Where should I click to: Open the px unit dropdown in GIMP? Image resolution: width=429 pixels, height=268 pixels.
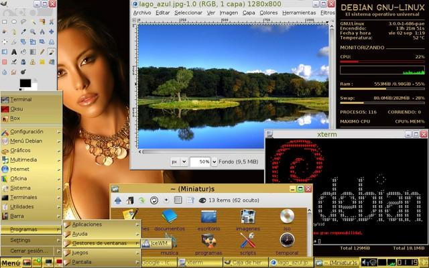(179, 161)
